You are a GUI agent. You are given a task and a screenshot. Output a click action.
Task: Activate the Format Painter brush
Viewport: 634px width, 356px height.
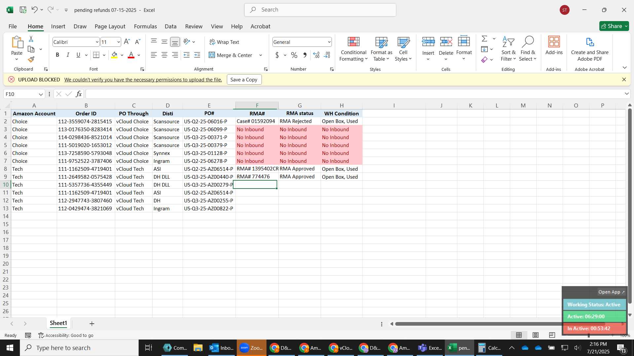[31, 59]
